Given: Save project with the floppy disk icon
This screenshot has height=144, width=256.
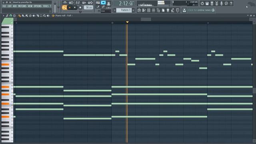Looking at the screenshot, I should tap(207, 3).
